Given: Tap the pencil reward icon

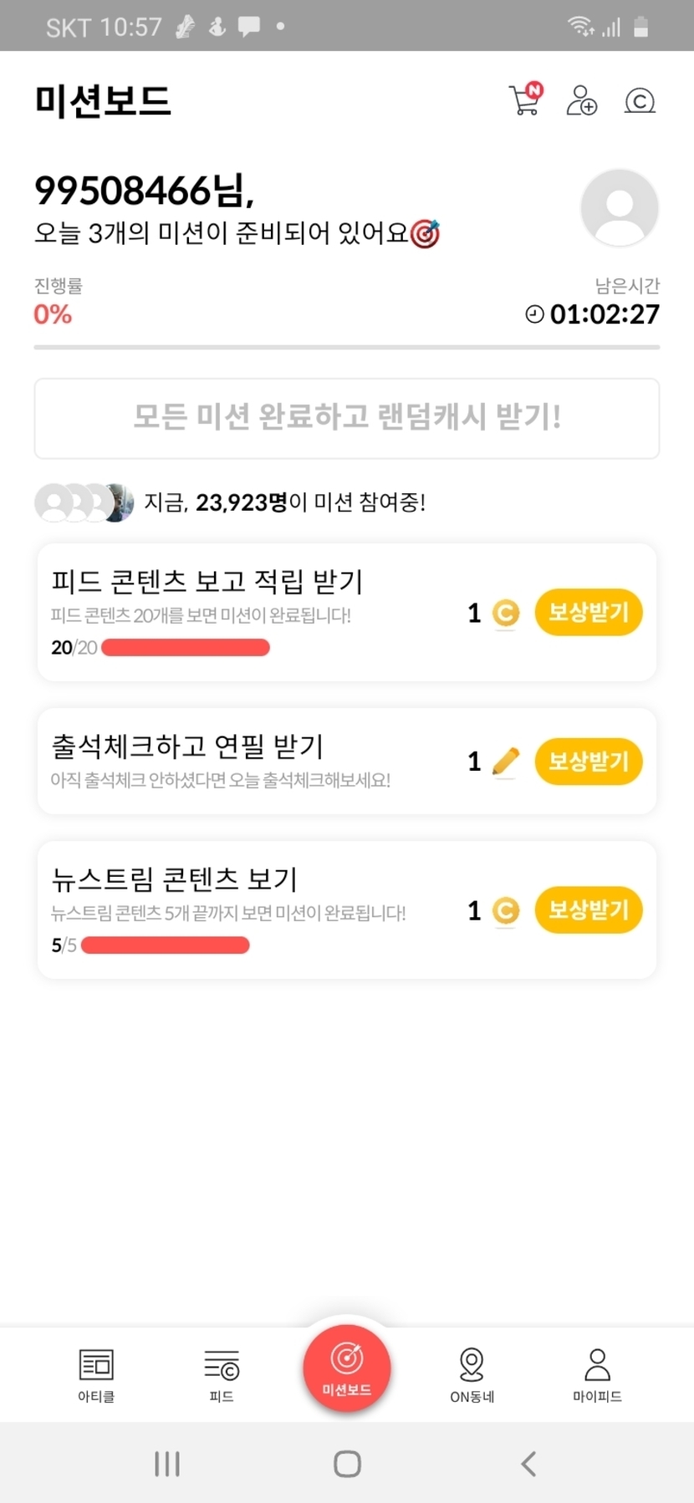Looking at the screenshot, I should (x=506, y=762).
